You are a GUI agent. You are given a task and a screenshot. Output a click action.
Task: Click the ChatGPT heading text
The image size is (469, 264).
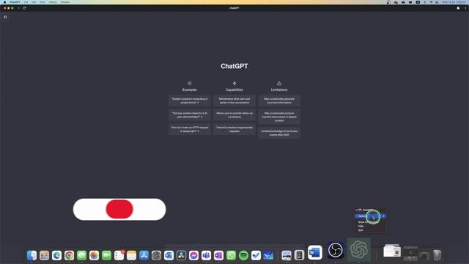(x=234, y=66)
